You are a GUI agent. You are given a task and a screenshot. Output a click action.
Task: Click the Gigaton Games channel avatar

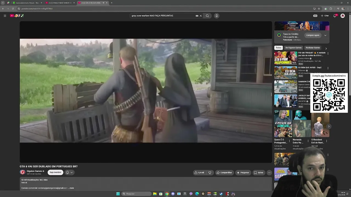pos(22,172)
